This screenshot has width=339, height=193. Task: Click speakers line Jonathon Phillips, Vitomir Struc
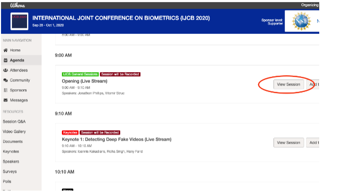point(93,93)
